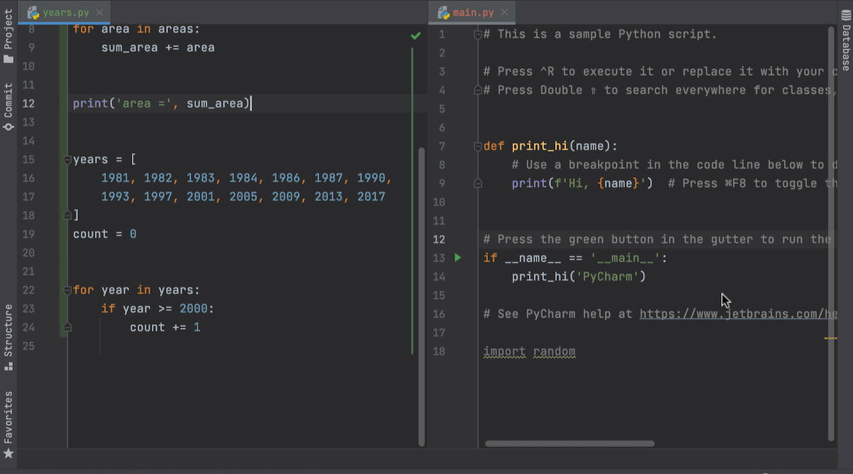
Task: Click the main.py horizontal scrollbar
Action: coord(569,443)
